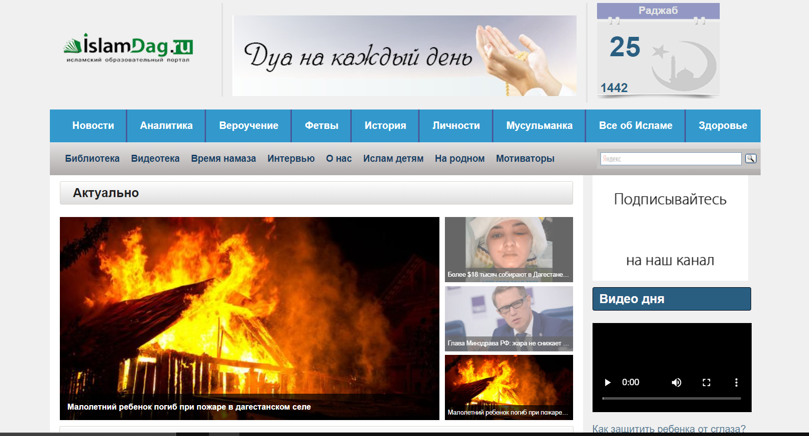The image size is (809, 436).
Task: Enter fullscreen mode in video player
Action: [706, 382]
